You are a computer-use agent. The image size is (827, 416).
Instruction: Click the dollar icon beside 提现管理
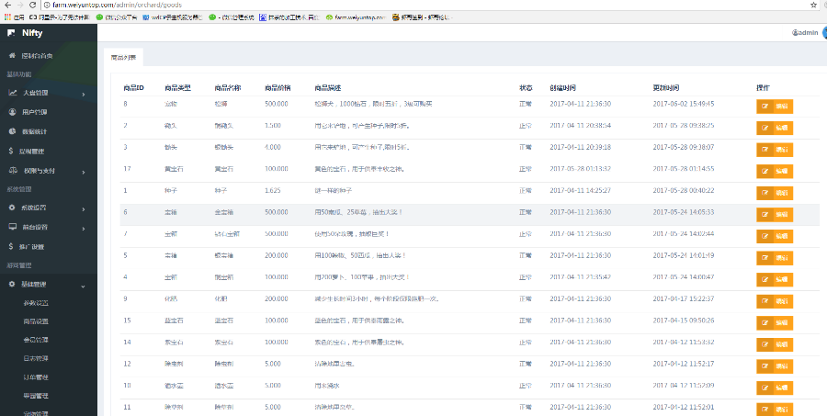coord(12,151)
